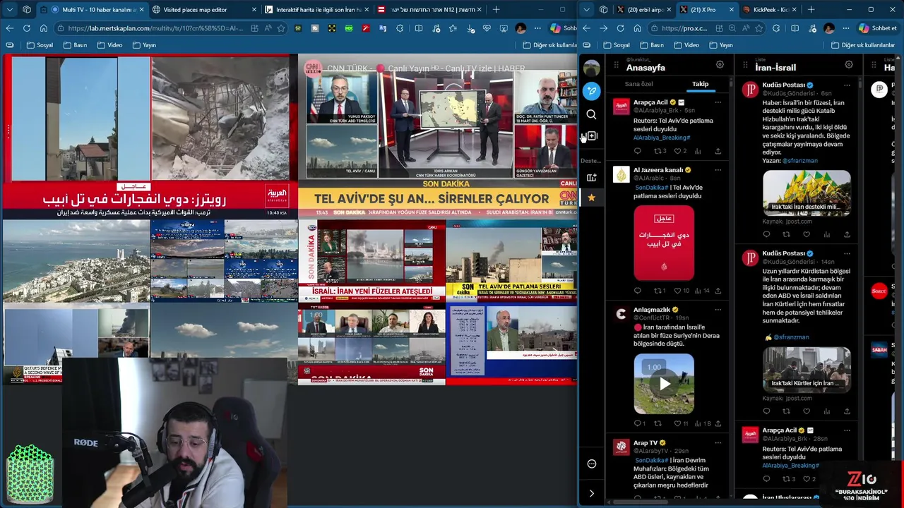Open the AlArabiya_Breaking# hashtag in the first Anasayfa post
Image resolution: width=904 pixels, height=508 pixels.
click(x=662, y=138)
